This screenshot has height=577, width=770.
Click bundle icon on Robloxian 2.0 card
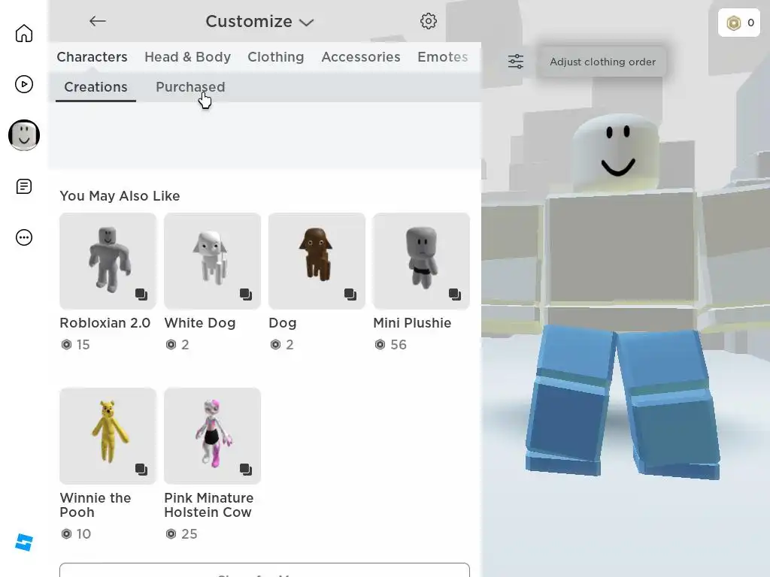tap(141, 295)
